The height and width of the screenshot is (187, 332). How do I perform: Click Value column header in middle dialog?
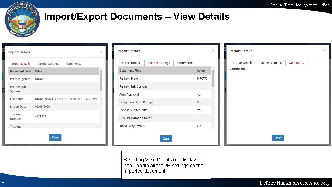[201, 70]
